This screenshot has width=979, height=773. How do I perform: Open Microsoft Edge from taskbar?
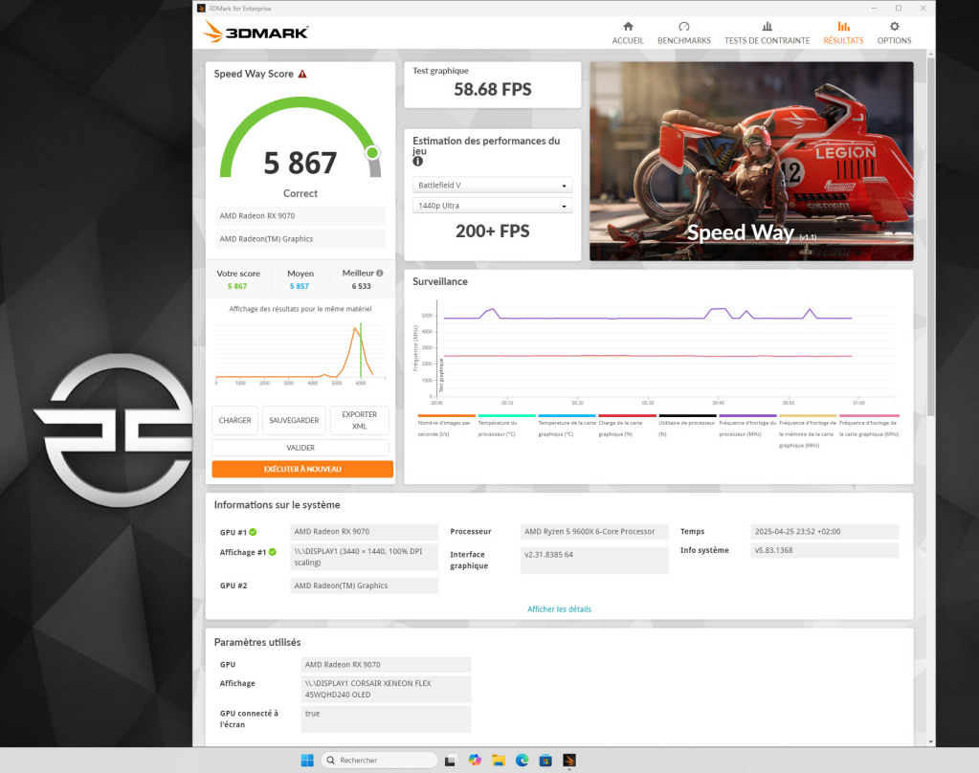(x=522, y=760)
